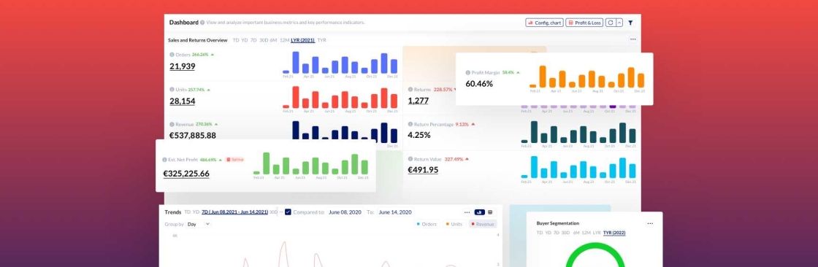The width and height of the screenshot is (818, 267).
Task: Select 7D tab in Sales and Returns Overview
Action: 253,40
